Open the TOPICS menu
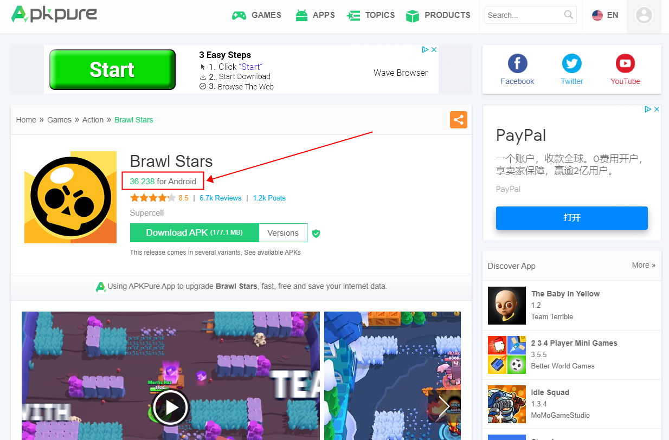This screenshot has height=440, width=669. (x=371, y=15)
